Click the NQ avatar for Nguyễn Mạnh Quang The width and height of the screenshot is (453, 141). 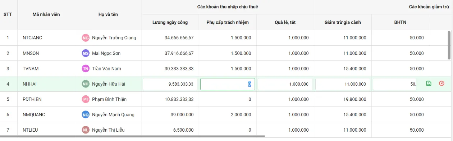point(86,115)
